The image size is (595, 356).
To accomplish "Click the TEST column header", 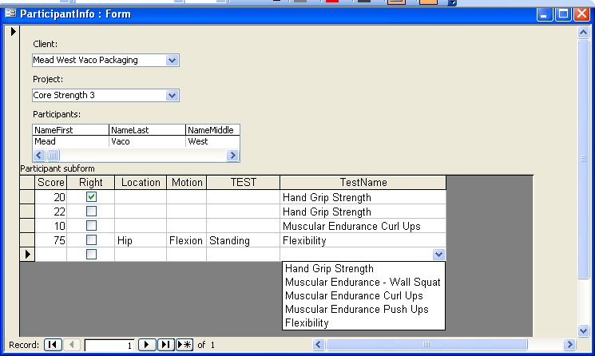I will coord(244,182).
